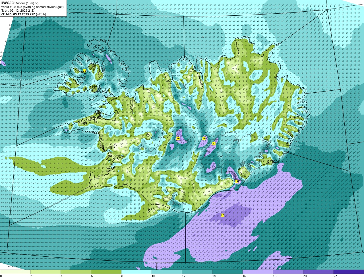The width and height of the screenshot is (364, 278).
Task: Select the darkest purple swatch above 22
Action: (349, 272)
